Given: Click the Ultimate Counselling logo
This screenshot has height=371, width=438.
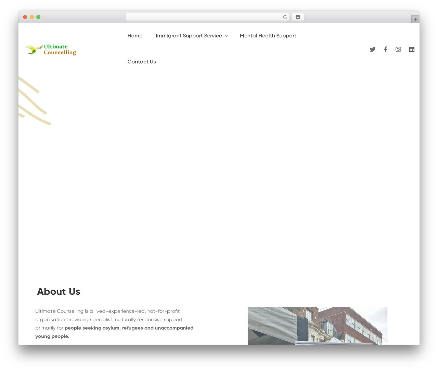Looking at the screenshot, I should [51, 50].
